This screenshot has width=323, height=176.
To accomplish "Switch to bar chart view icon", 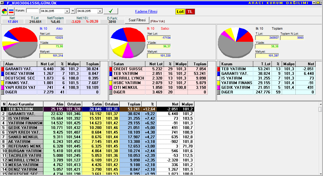I will [x=11, y=11].
